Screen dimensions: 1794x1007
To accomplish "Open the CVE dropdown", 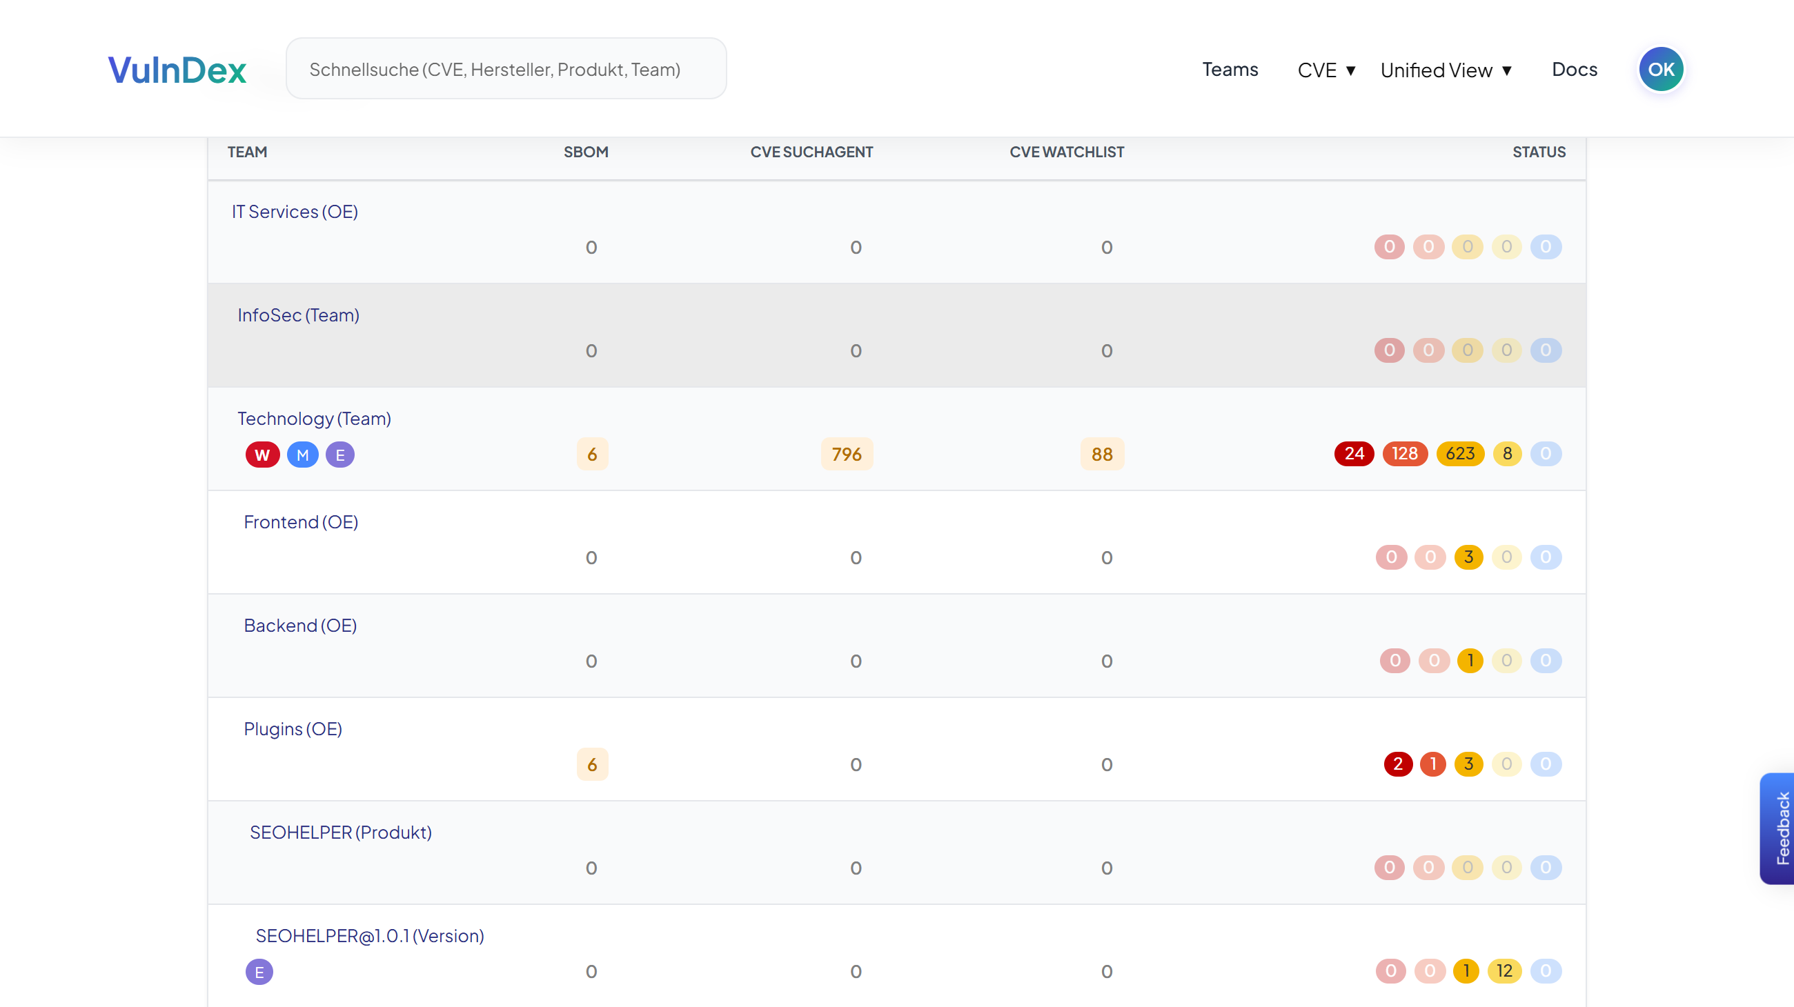I will point(1325,69).
